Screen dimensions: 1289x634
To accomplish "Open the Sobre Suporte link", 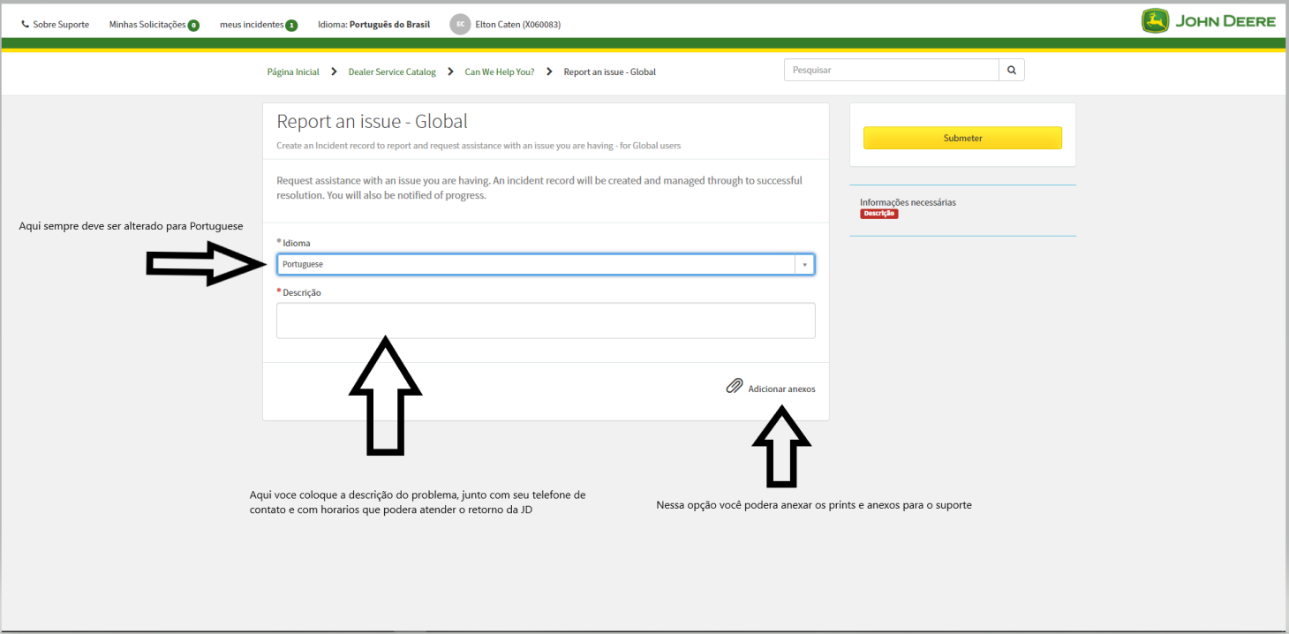I will (x=61, y=25).
